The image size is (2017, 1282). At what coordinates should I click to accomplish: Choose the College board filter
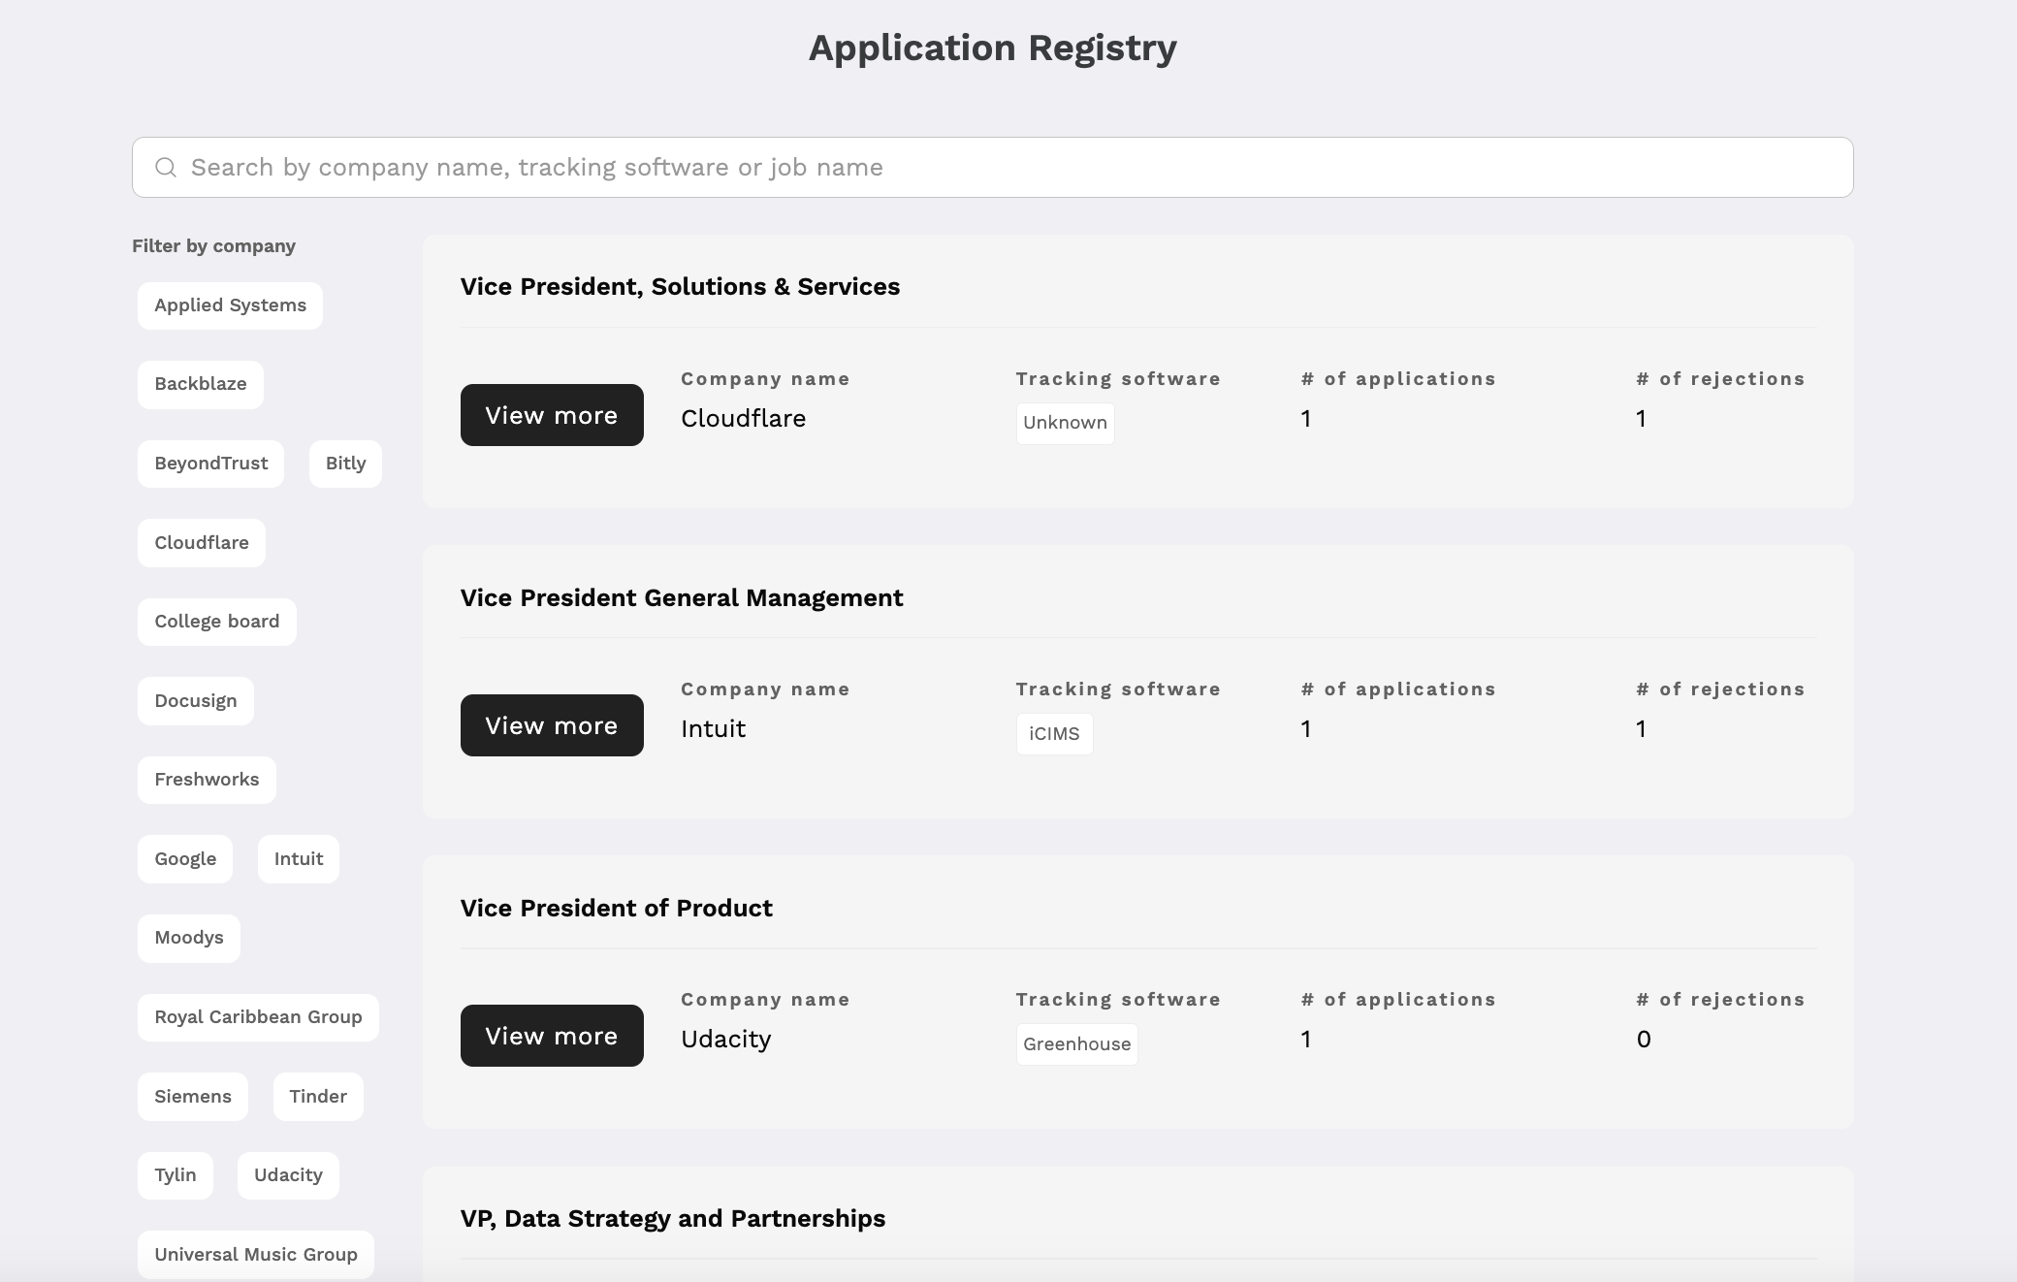[x=217, y=622]
